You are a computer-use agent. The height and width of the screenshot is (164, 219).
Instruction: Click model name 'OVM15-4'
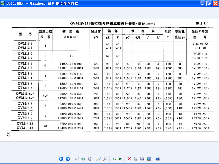coord(25,74)
